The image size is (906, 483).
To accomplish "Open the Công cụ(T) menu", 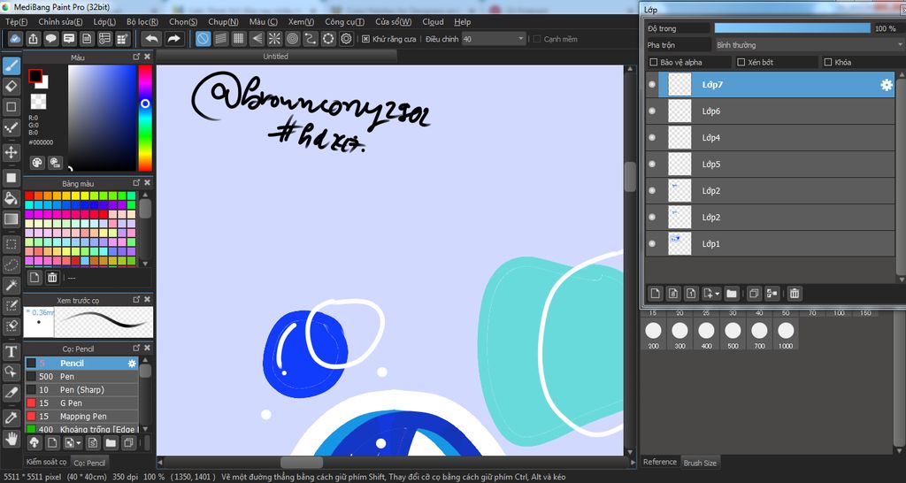I will (344, 21).
